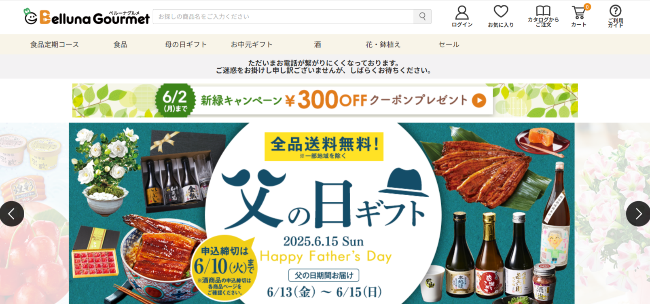Screen dimensions: 650x304
Task: Go to セール page
Action: tap(449, 44)
